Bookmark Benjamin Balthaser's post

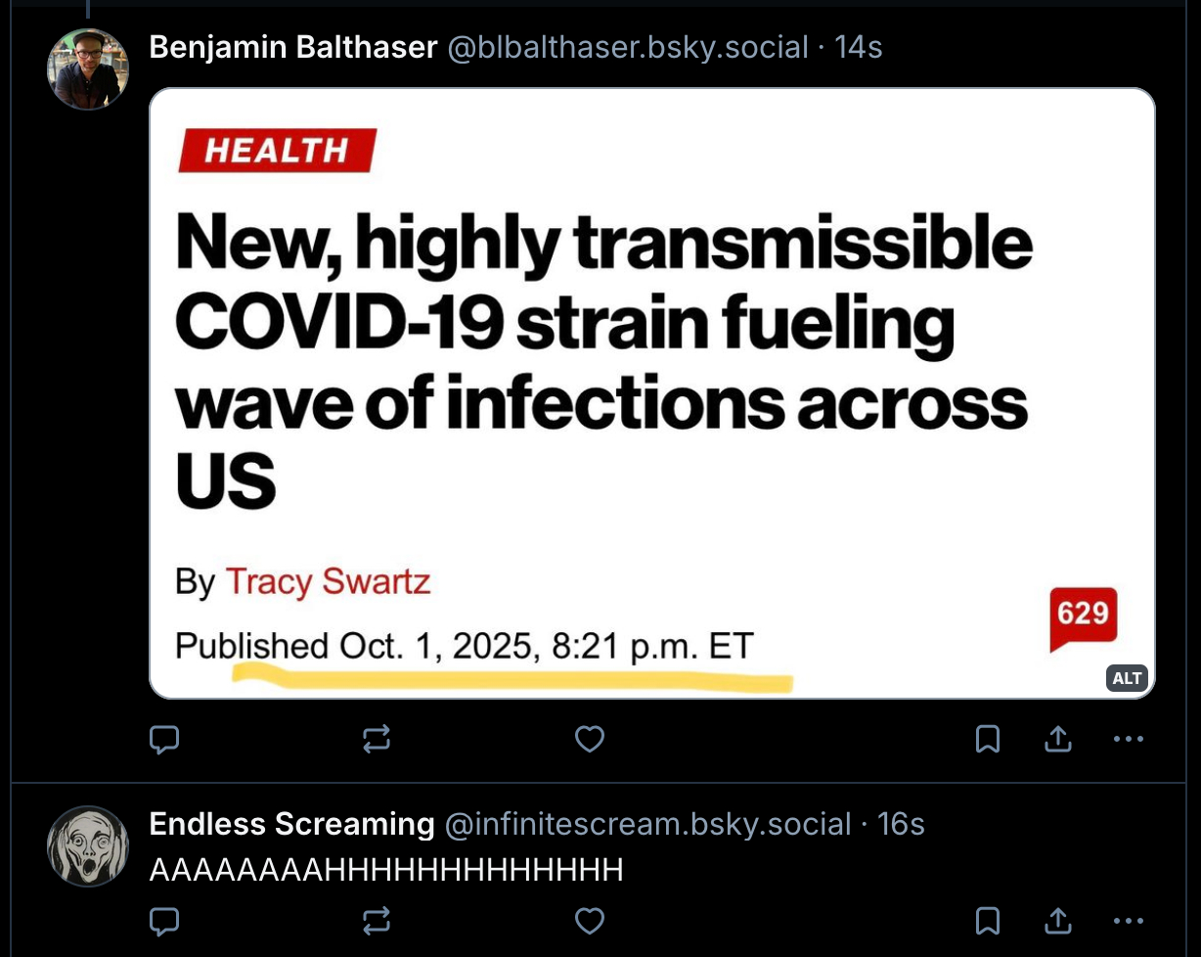988,740
